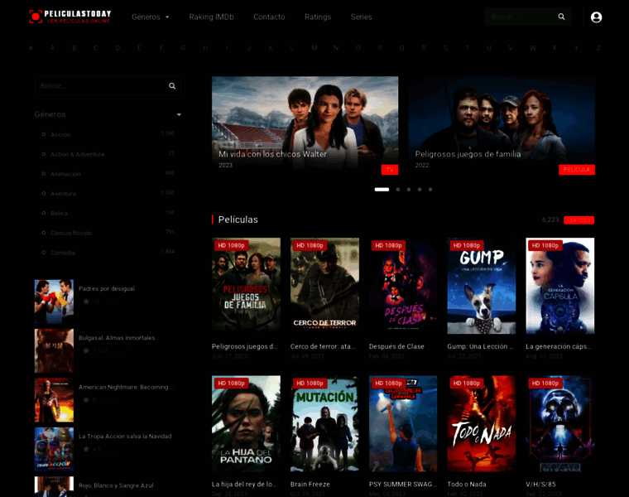
Task: Select the last carousel dot indicator
Action: 430,190
